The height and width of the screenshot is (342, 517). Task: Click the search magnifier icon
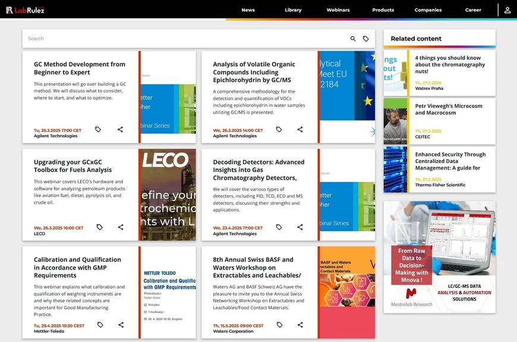(x=353, y=39)
